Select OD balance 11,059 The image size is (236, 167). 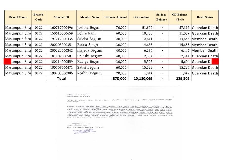[184, 33]
